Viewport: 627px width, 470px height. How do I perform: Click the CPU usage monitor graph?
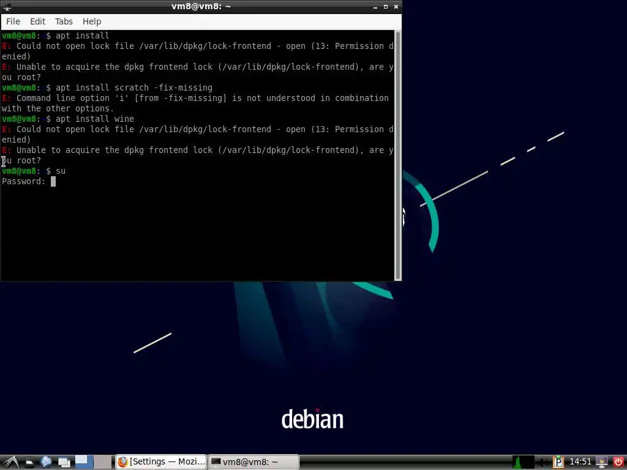click(x=523, y=462)
